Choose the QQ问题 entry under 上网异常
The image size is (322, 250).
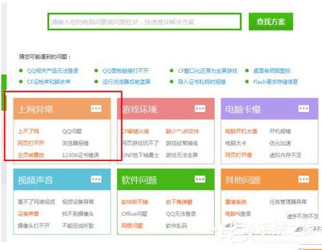(72, 131)
